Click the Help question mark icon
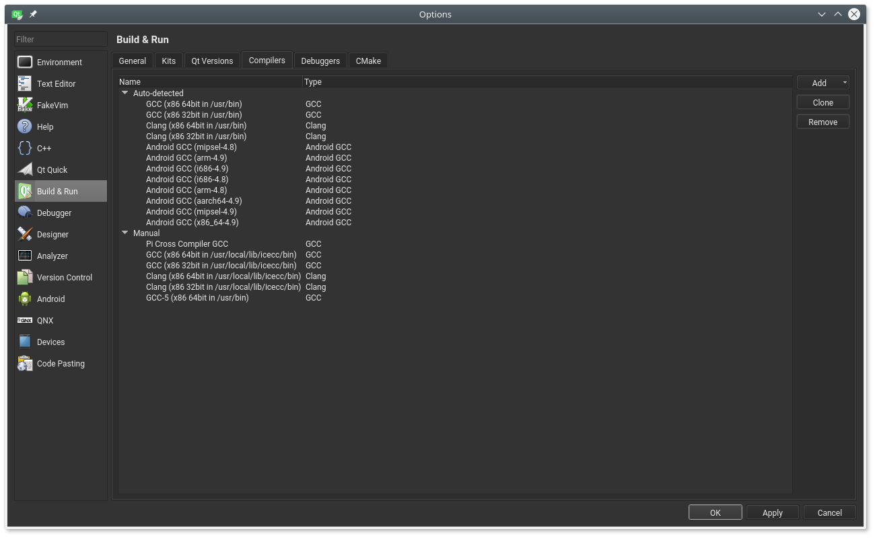Viewport: 875px width, 538px height. tap(25, 126)
